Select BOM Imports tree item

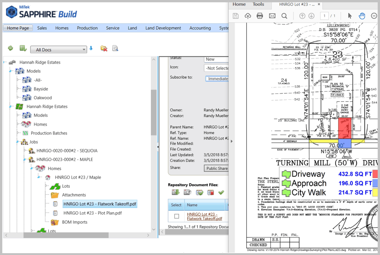coord(74,222)
